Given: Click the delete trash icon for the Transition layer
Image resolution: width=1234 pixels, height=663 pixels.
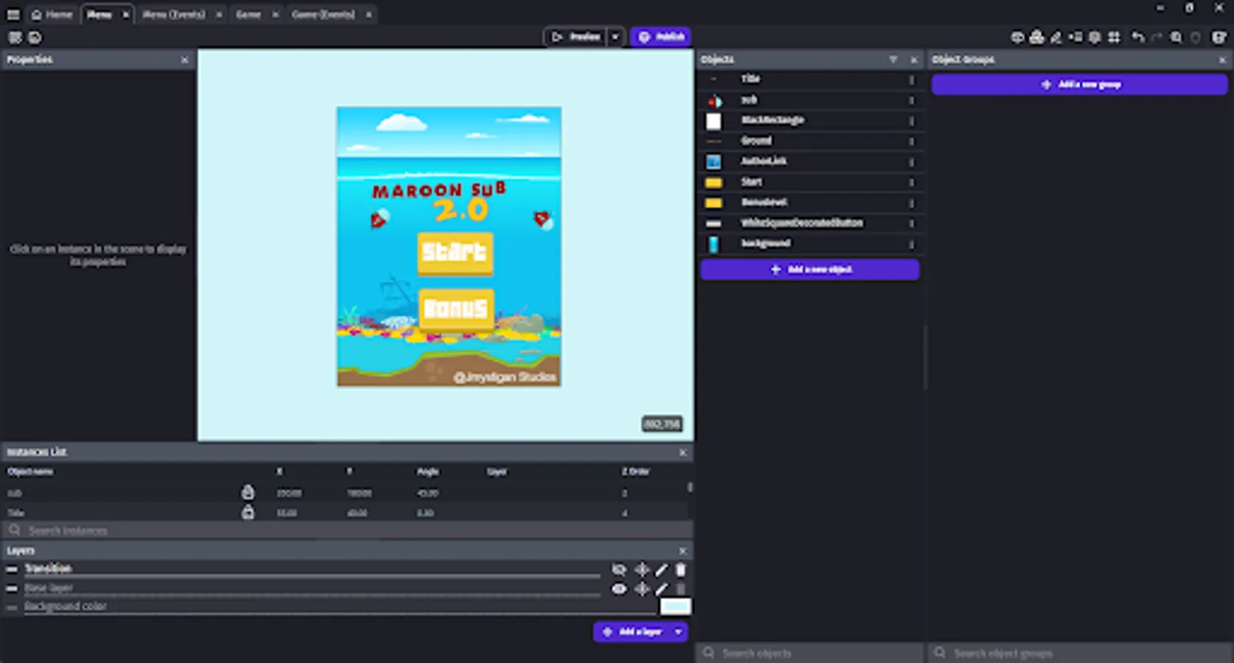Looking at the screenshot, I should [x=679, y=569].
